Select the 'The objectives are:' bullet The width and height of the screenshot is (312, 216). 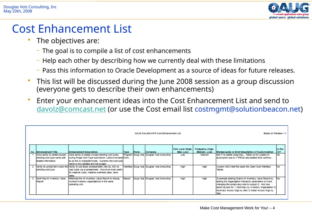pyautogui.click(x=68, y=41)
